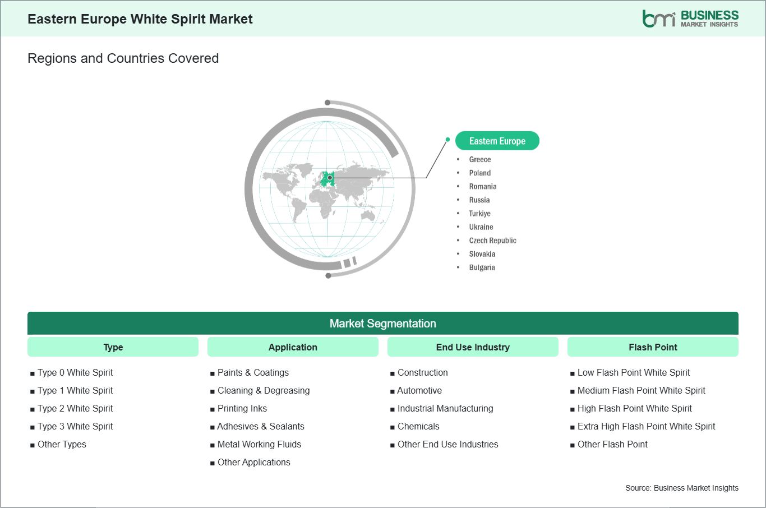Click the Market Segmentation header bar
766x508 pixels.
click(x=383, y=324)
